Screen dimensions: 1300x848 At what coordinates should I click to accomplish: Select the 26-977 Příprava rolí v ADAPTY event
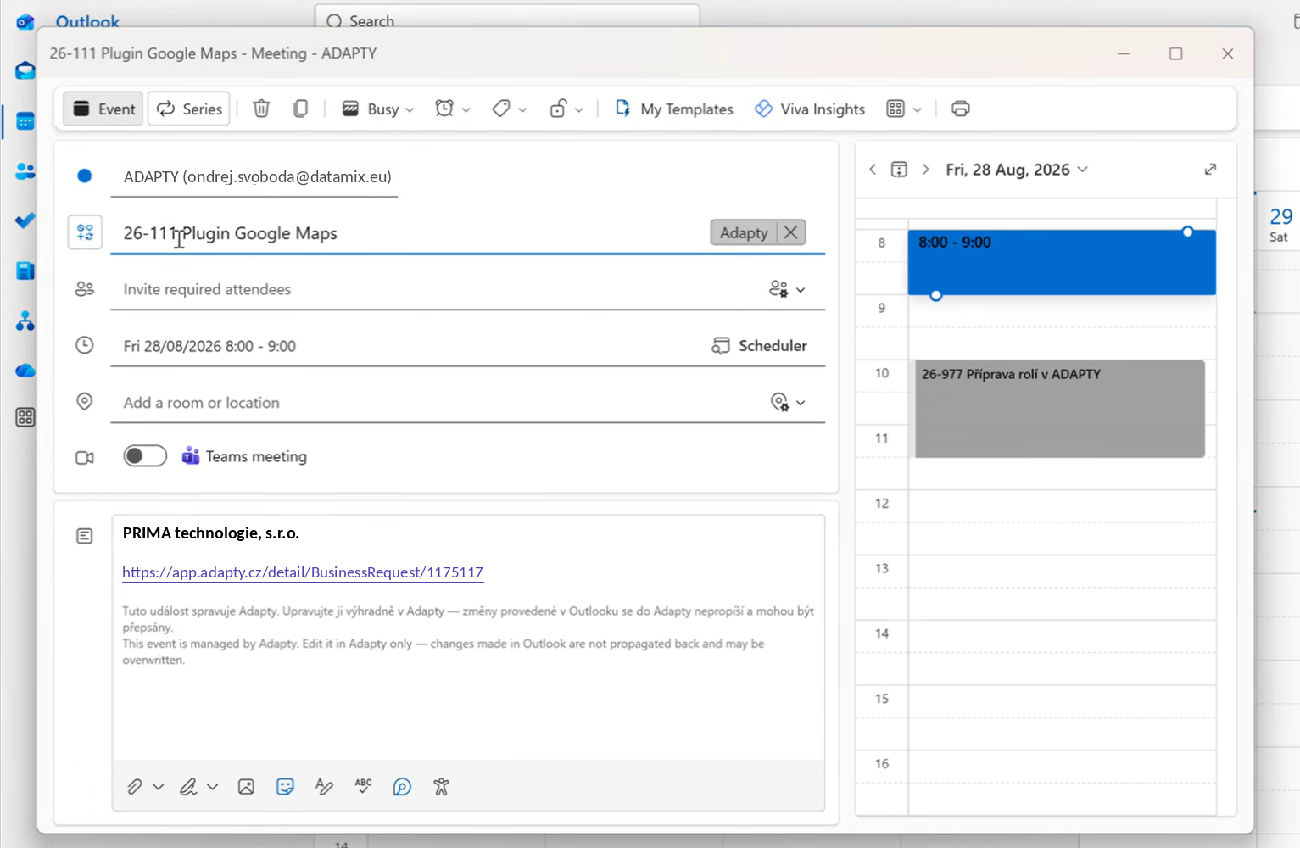[1060, 409]
